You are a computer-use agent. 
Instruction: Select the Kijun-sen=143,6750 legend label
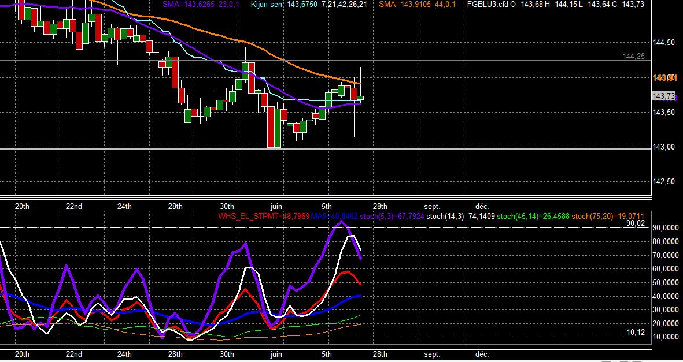[x=285, y=5]
